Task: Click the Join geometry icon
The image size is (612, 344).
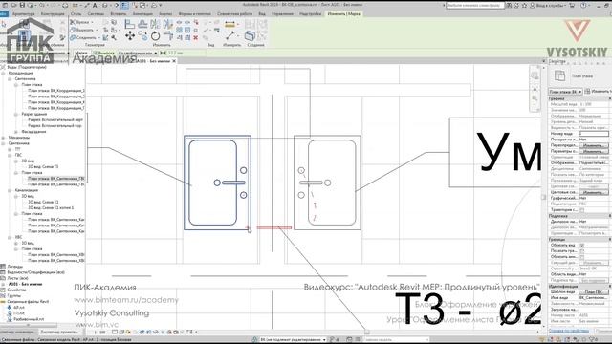Action: click(73, 38)
